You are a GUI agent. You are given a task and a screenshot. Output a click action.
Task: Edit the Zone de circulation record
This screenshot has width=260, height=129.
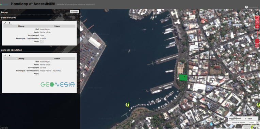5,55
